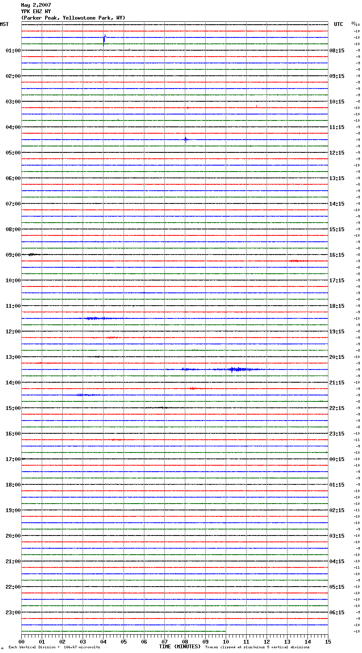Click the '02:15' UTC time label

click(x=337, y=510)
